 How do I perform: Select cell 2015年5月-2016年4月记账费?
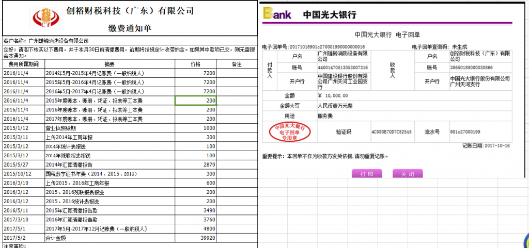(110, 82)
